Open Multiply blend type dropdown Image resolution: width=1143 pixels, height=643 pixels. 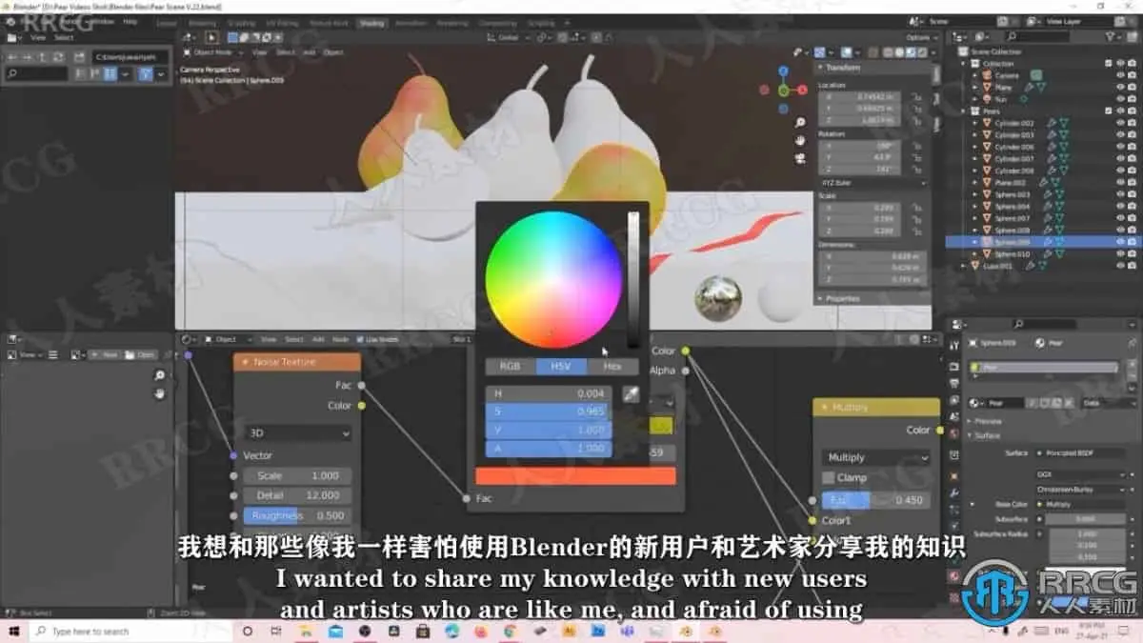(876, 457)
